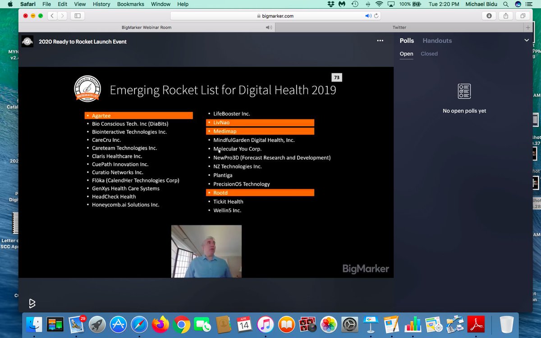Open Calendar showing Apr 14 in Dock

coord(244,324)
